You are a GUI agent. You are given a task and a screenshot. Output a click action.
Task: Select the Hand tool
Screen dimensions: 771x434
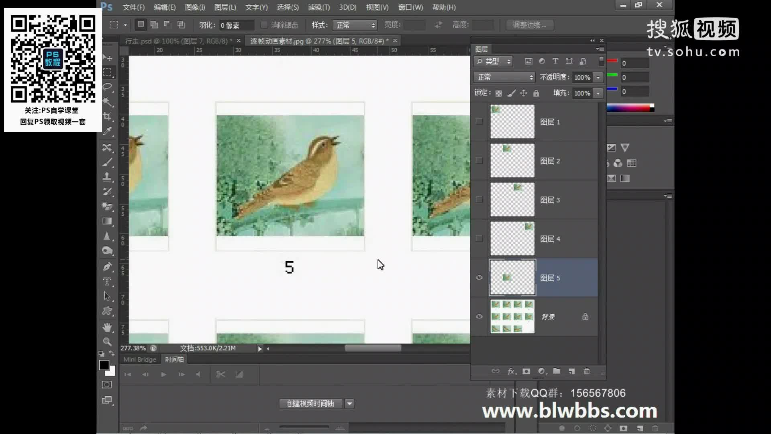coord(107,327)
